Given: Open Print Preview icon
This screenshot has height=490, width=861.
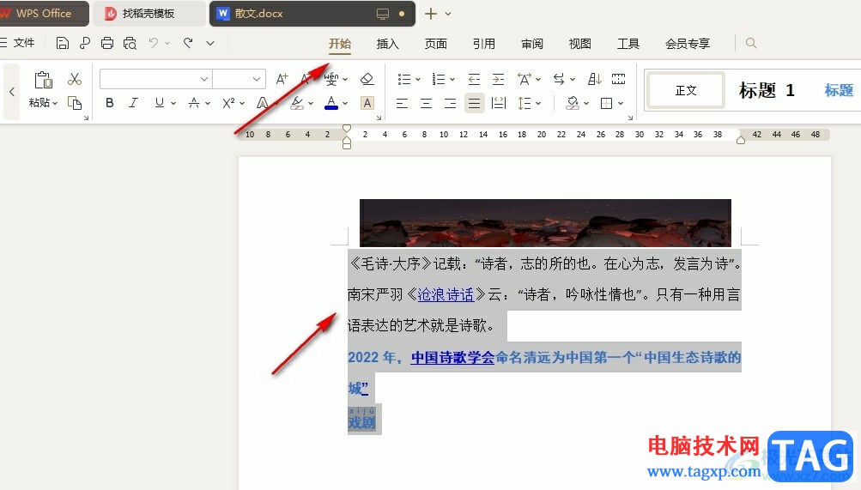Looking at the screenshot, I should pos(130,43).
